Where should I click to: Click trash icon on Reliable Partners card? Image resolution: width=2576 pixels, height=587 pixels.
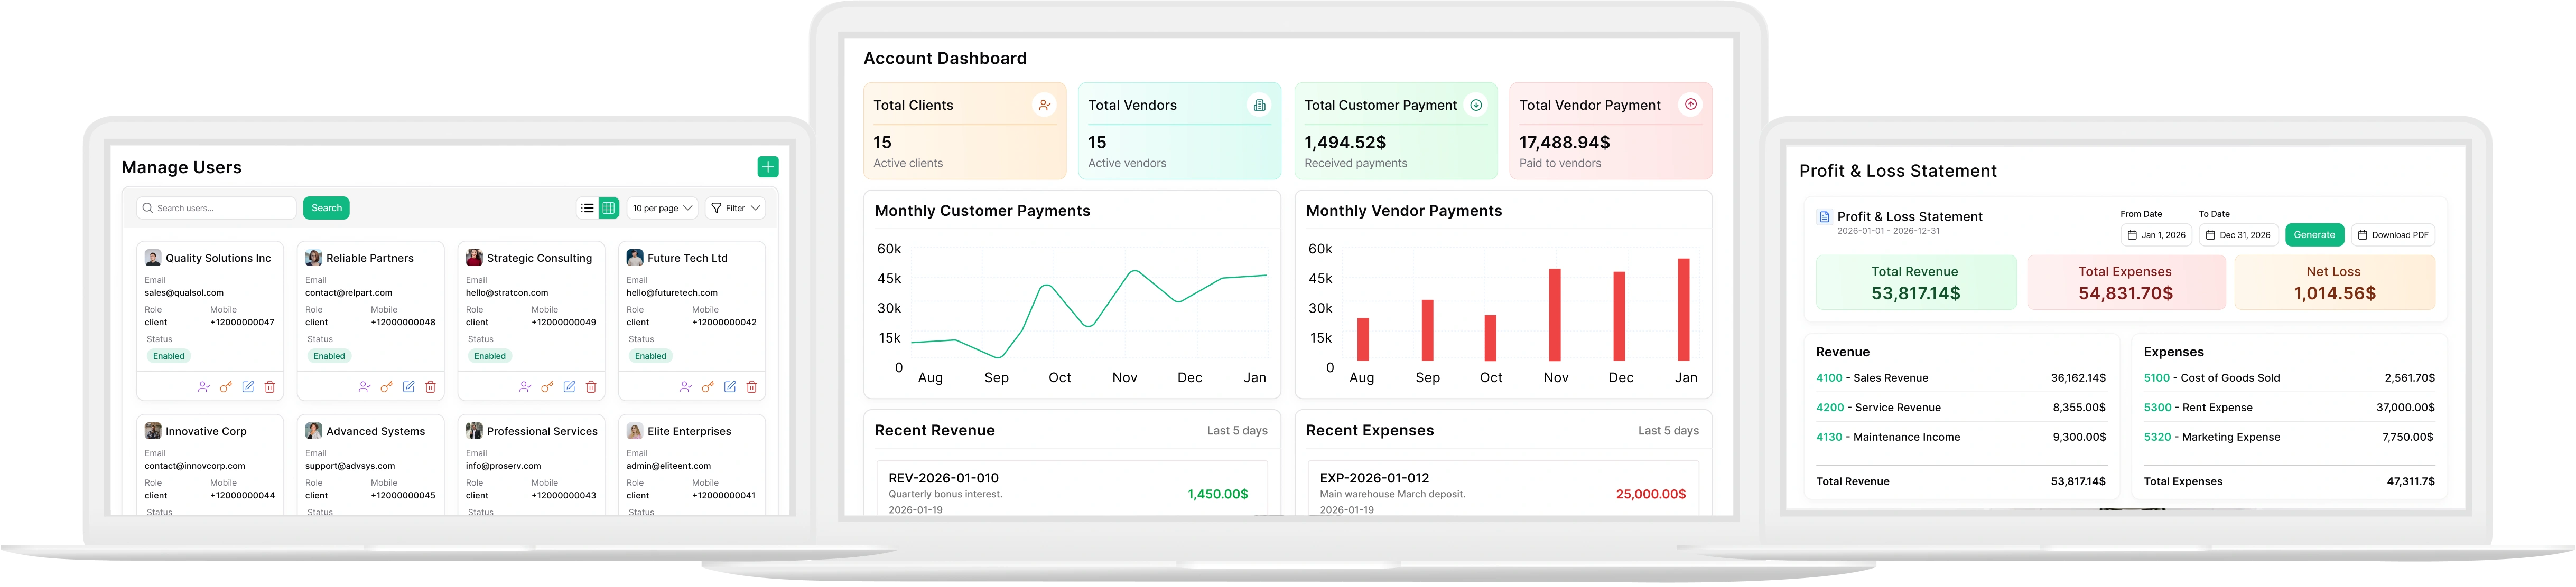430,386
